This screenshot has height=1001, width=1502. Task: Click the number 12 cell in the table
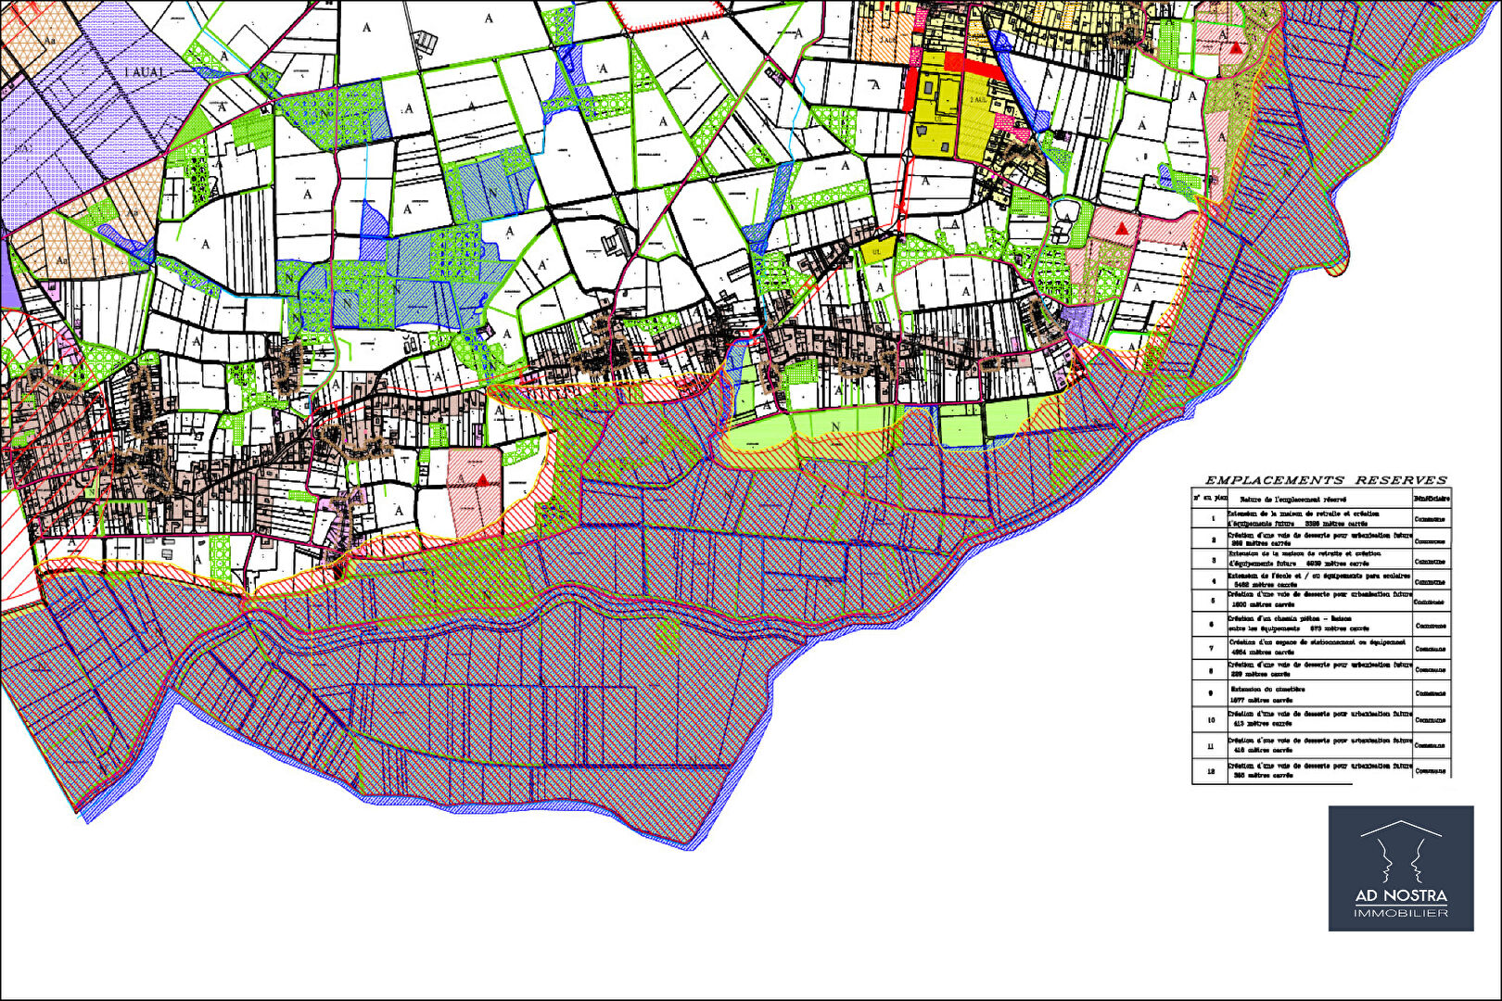coord(1210,770)
